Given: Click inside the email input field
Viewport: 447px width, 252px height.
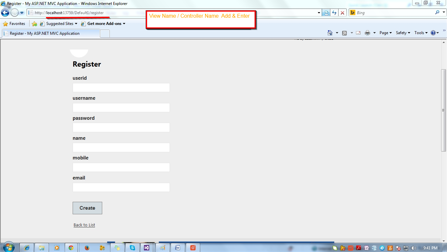Looking at the screenshot, I should 121,187.
